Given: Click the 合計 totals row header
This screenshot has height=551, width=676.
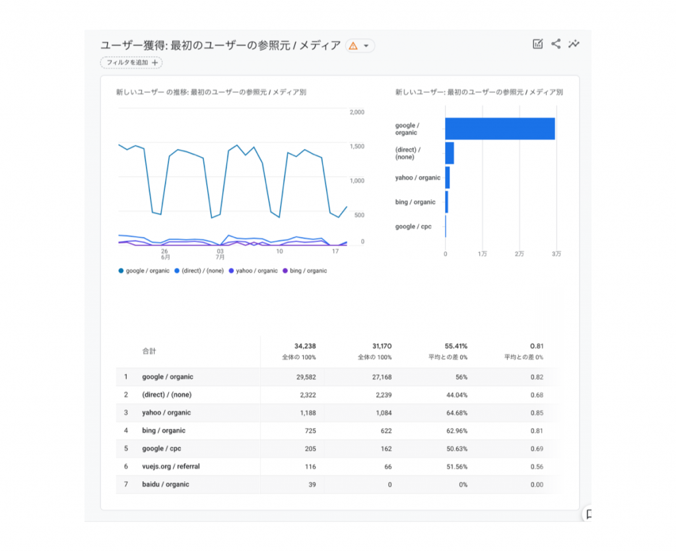Looking at the screenshot, I should (x=150, y=350).
